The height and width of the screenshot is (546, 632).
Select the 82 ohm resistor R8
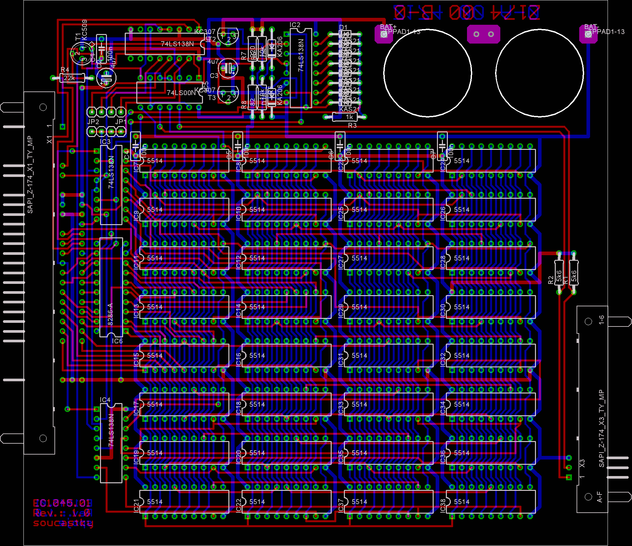[x=252, y=97]
